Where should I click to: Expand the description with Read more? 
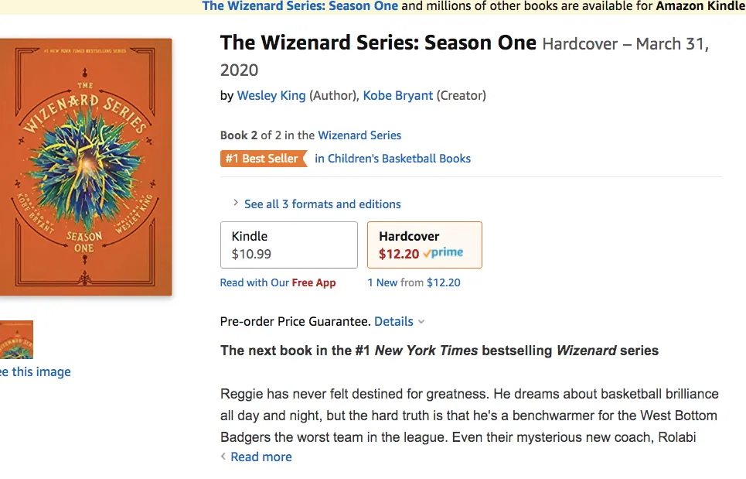(261, 457)
